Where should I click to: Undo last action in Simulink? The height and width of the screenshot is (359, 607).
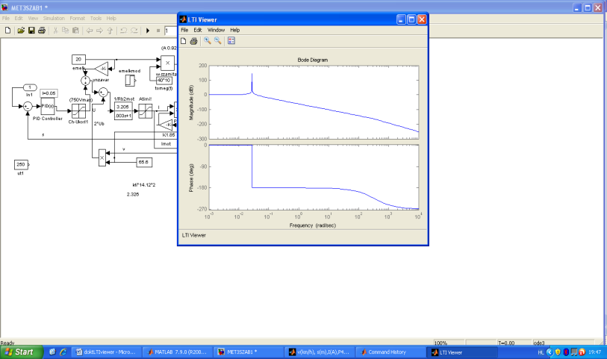(x=123, y=30)
